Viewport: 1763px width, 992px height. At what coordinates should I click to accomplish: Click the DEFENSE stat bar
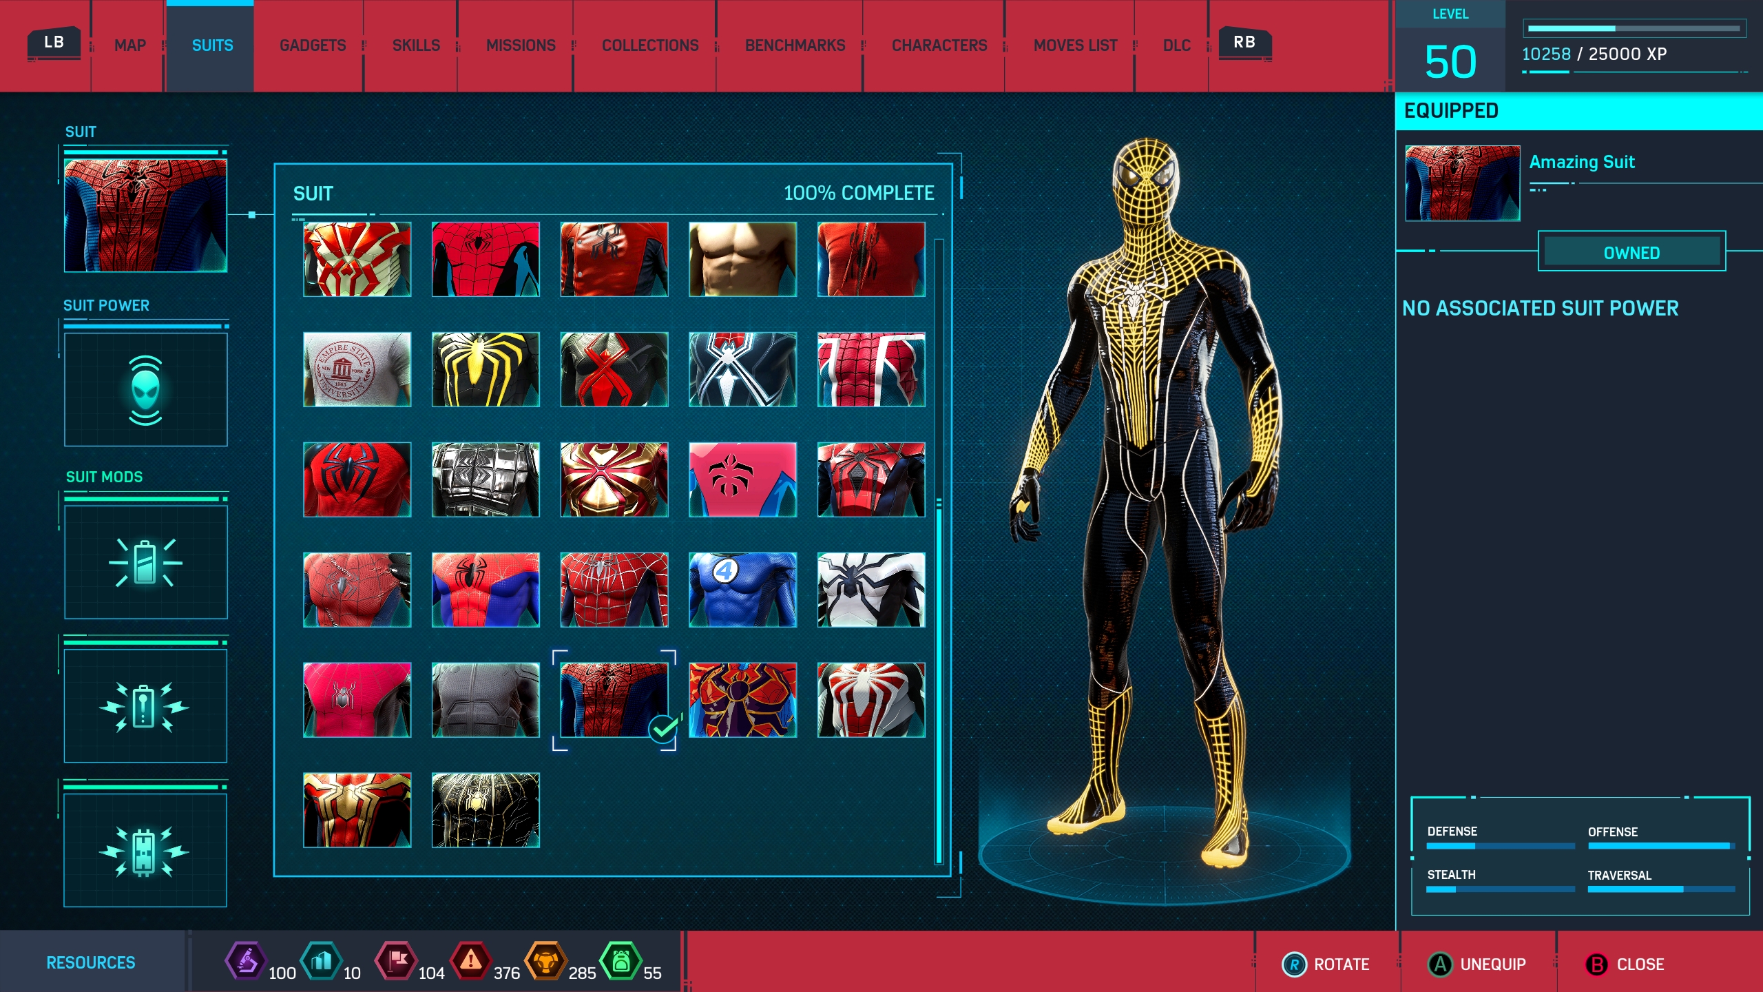point(1501,846)
